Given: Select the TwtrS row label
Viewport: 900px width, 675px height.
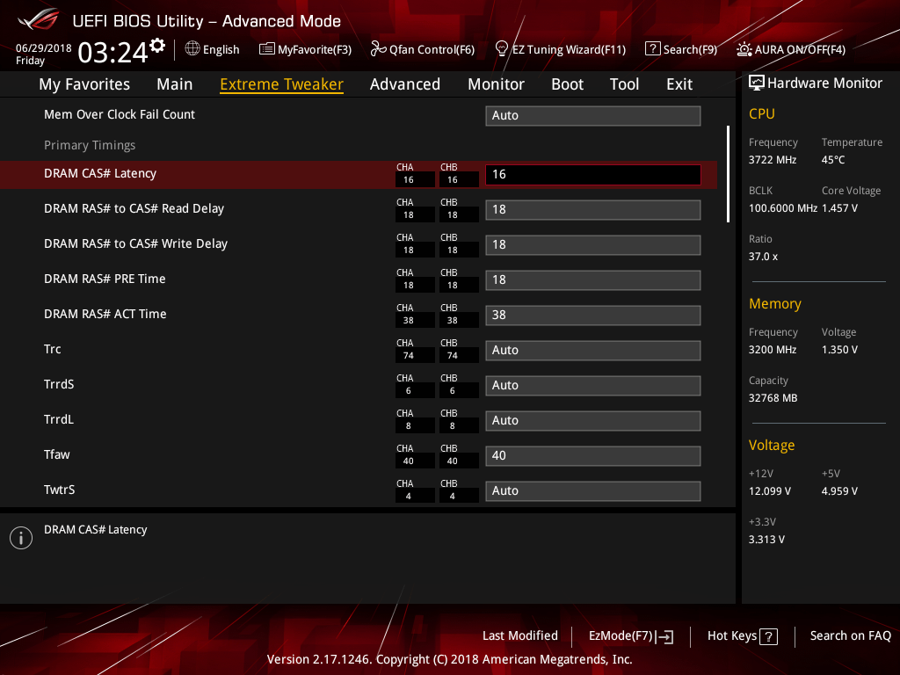Looking at the screenshot, I should [59, 490].
